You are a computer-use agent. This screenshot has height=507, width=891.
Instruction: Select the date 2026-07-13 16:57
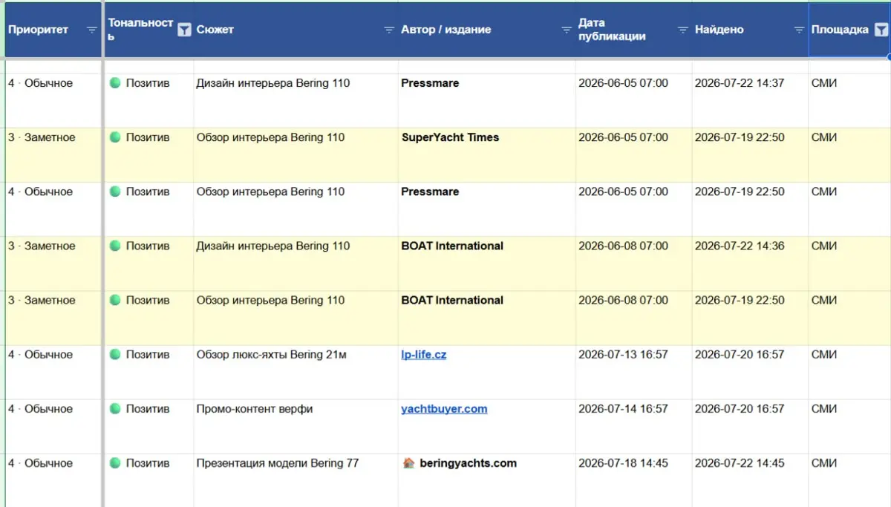633,372
